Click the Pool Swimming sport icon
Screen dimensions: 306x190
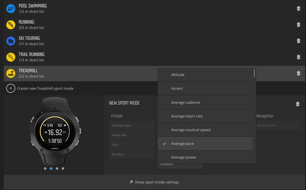point(11,9)
